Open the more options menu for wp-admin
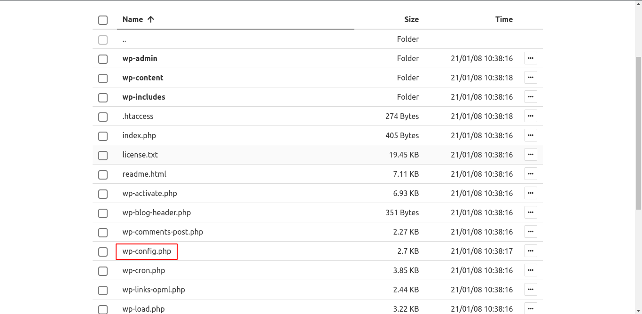 [x=531, y=58]
